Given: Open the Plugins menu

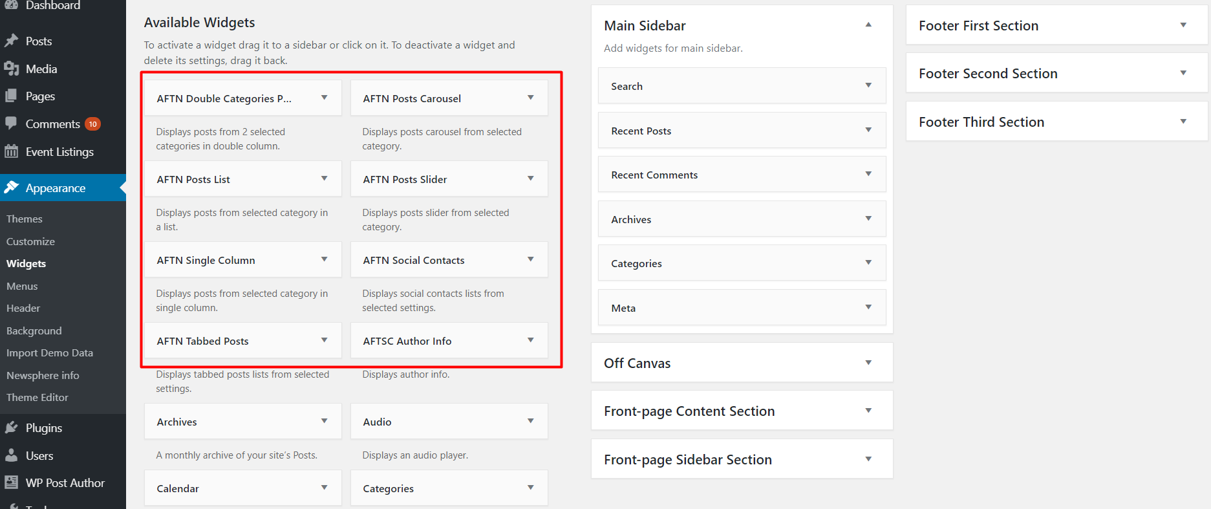Looking at the screenshot, I should click(x=44, y=428).
